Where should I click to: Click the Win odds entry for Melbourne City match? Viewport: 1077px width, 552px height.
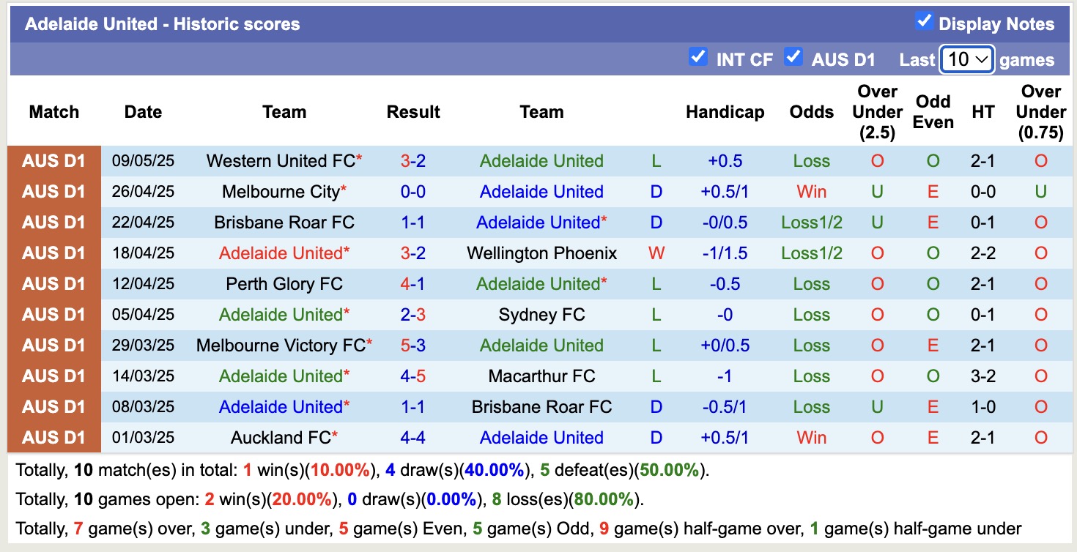click(811, 191)
